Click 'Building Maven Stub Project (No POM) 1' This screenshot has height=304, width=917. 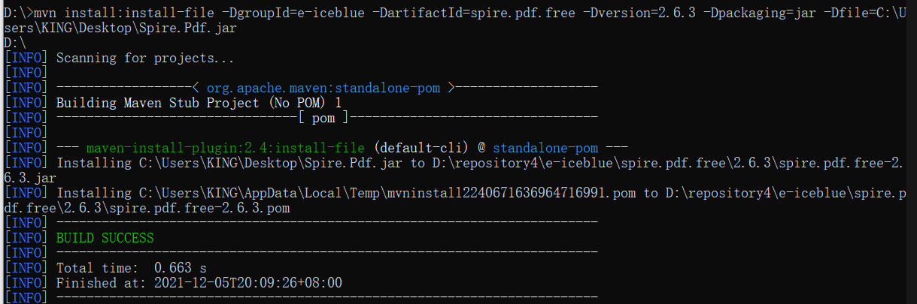point(199,103)
